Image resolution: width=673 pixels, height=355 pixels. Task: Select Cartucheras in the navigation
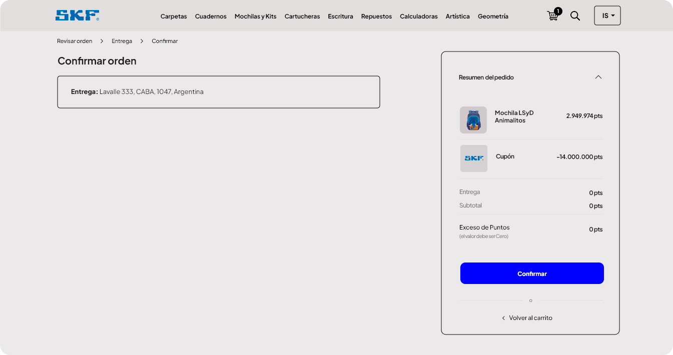pos(302,16)
